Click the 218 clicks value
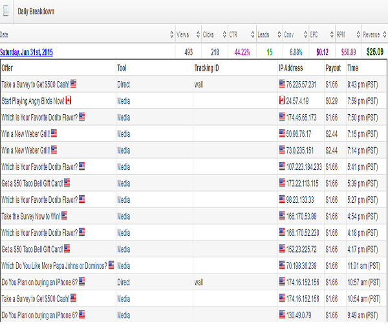Image resolution: width=388 pixels, height=324 pixels. click(215, 52)
